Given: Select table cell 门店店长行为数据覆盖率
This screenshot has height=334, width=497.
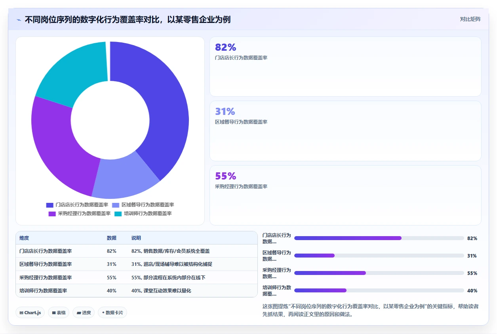Looking at the screenshot, I should pos(46,251).
